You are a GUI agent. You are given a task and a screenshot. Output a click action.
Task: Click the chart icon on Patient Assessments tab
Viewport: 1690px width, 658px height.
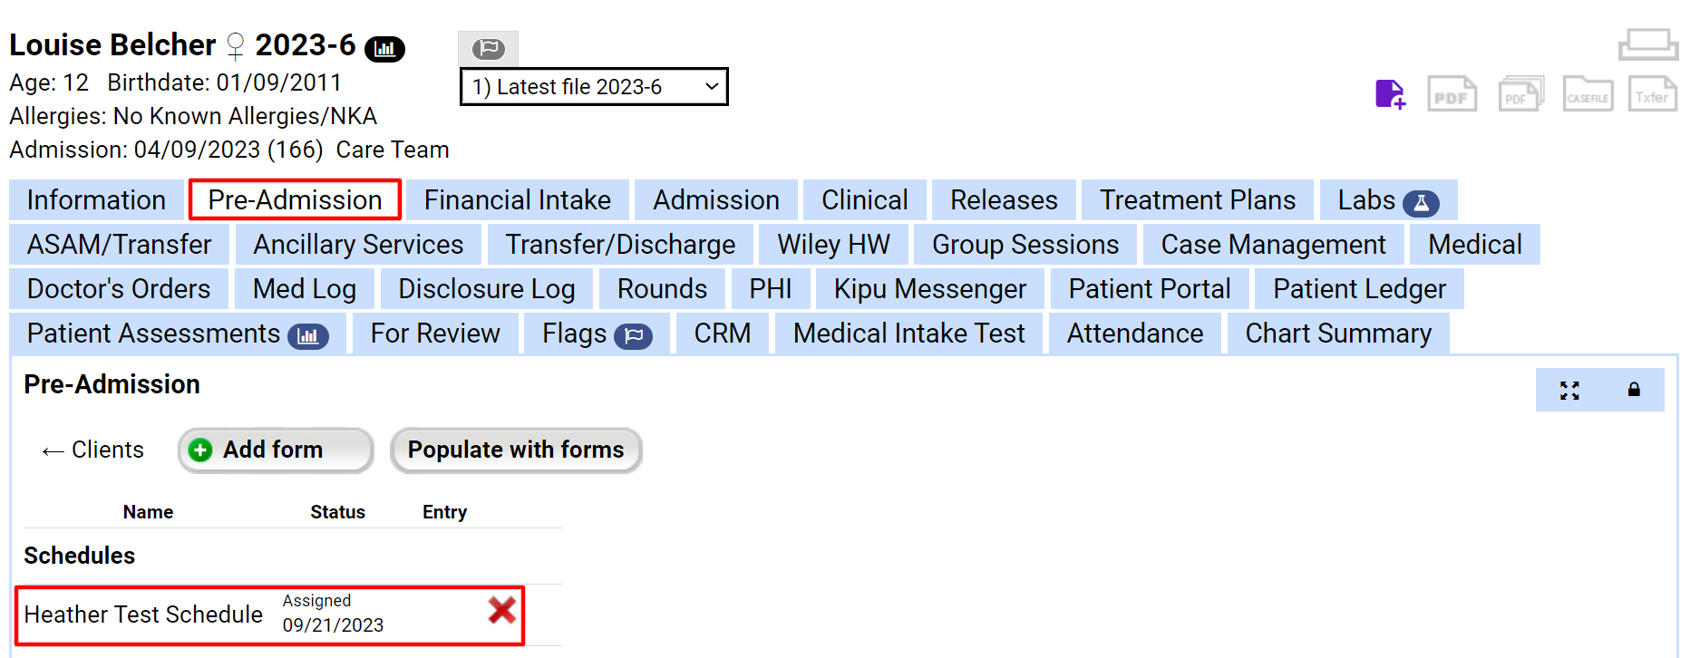point(309,335)
